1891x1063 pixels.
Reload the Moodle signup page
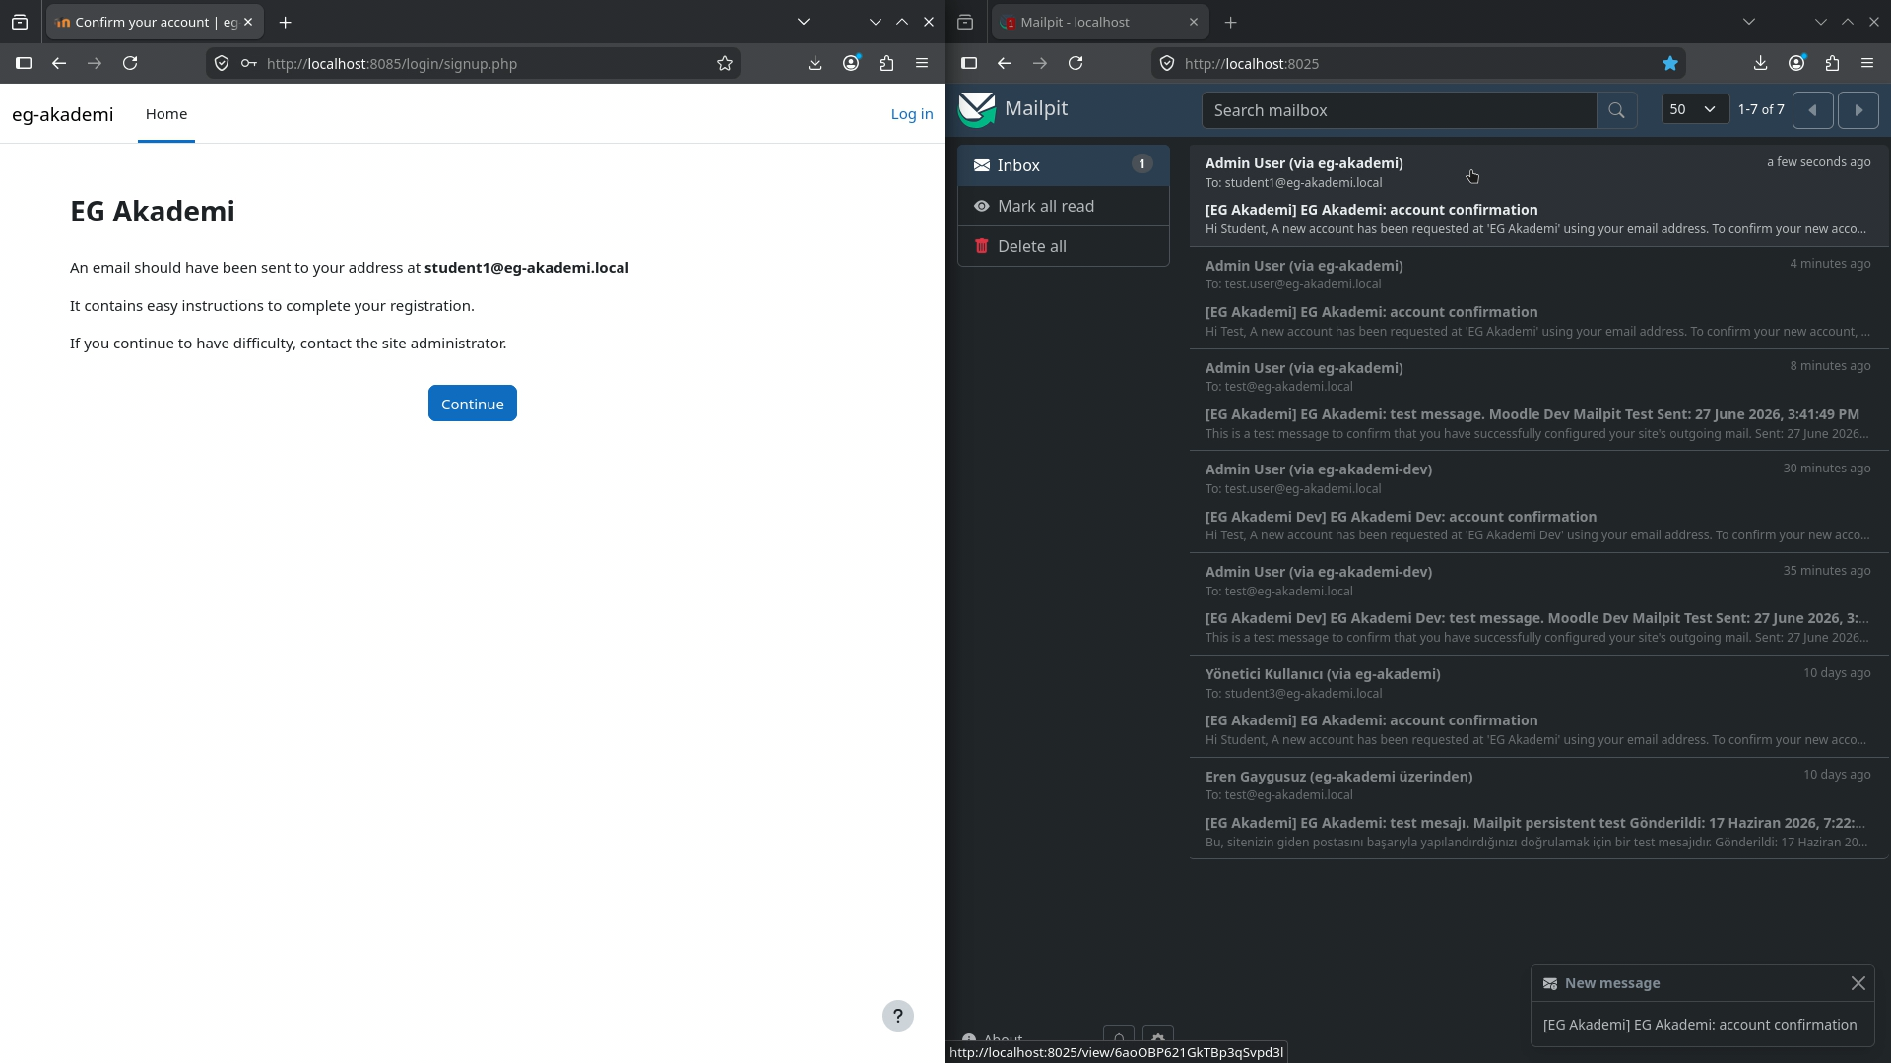tap(130, 63)
